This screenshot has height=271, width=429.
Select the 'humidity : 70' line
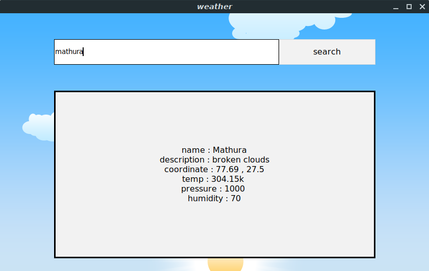point(214,198)
